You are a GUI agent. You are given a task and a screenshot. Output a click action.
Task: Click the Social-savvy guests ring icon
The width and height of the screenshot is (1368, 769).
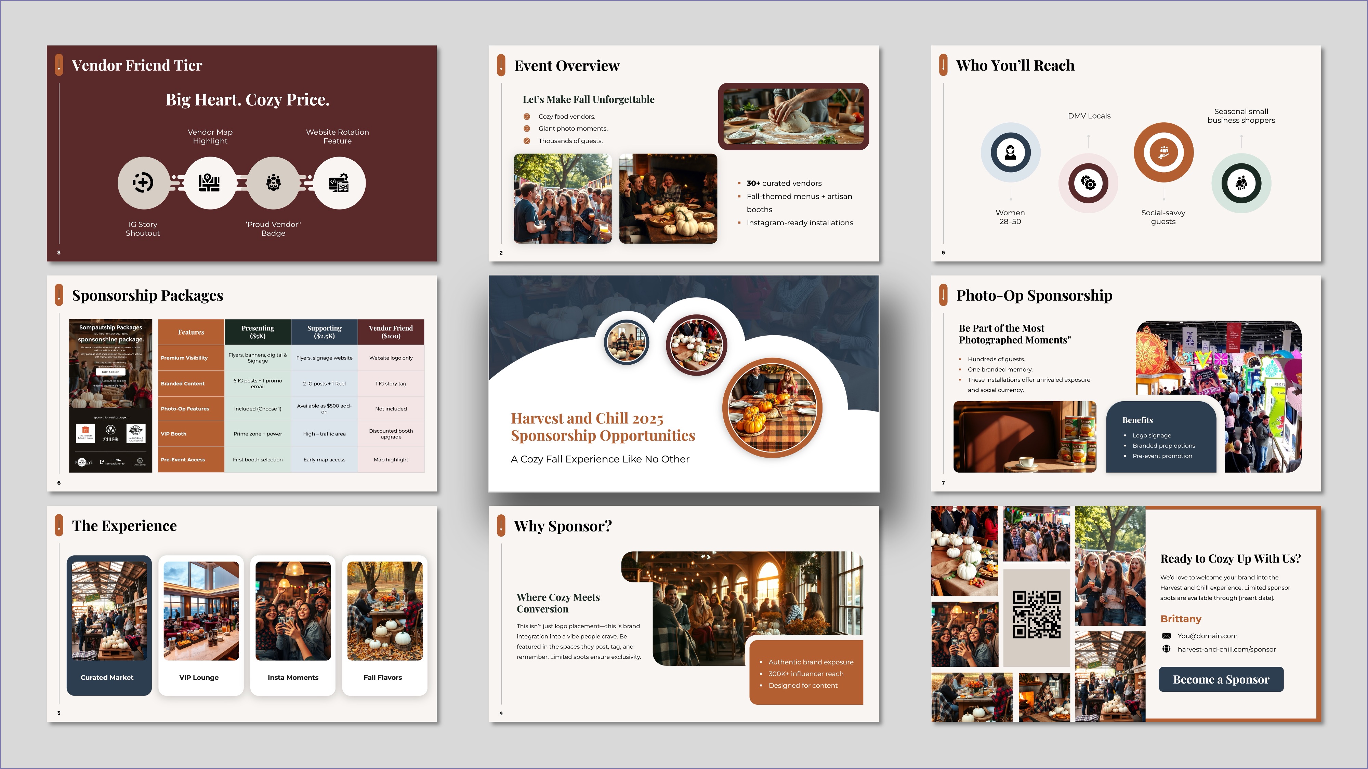click(x=1163, y=153)
